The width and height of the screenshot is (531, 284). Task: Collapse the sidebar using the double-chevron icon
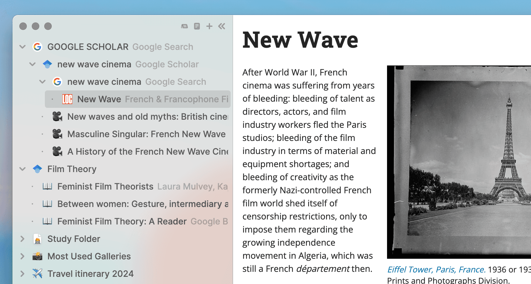[222, 26]
